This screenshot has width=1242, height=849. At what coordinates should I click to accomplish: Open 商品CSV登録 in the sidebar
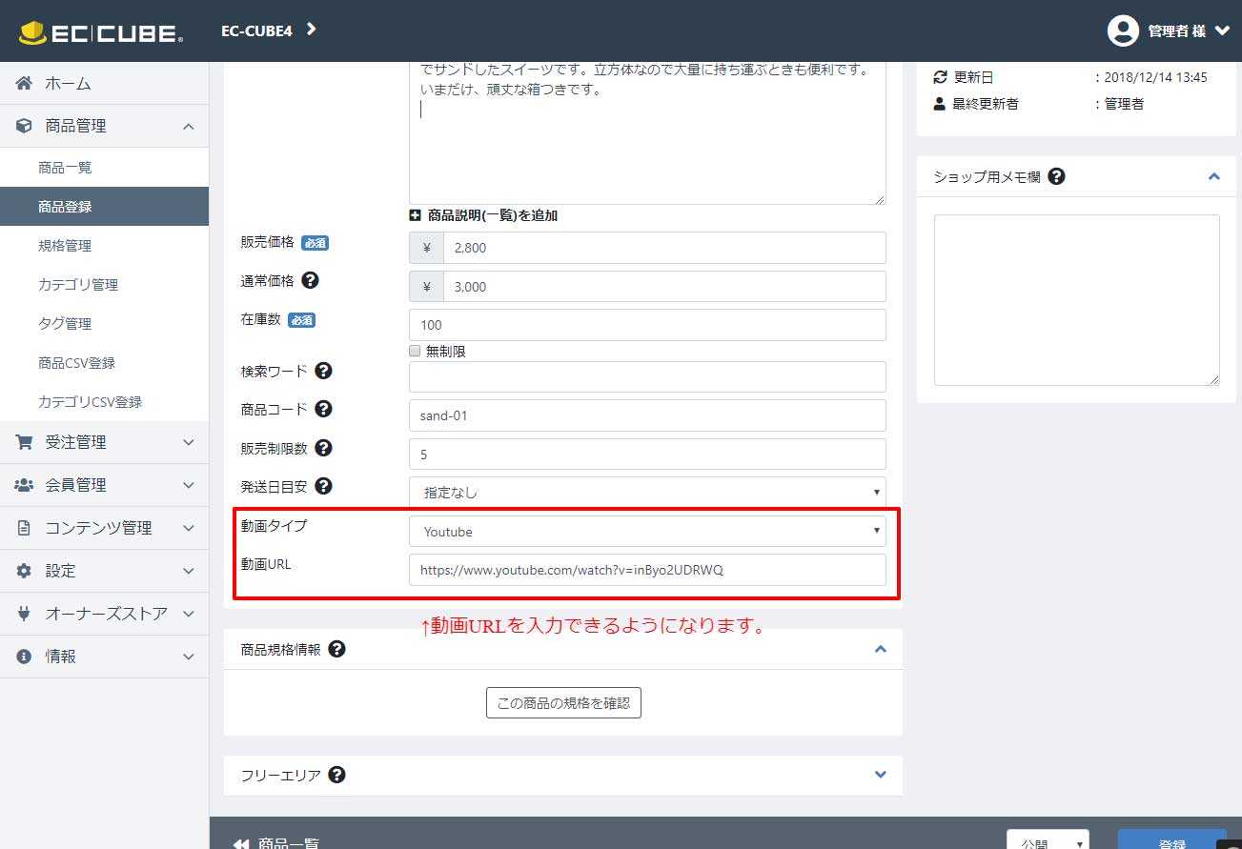(x=104, y=363)
